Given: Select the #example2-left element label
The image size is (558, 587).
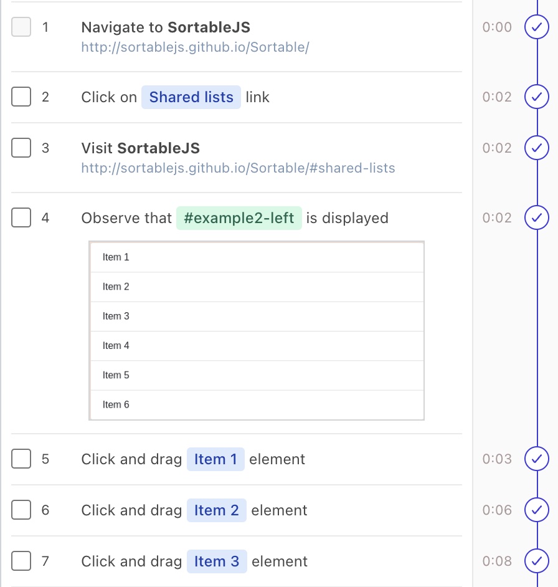Looking at the screenshot, I should [239, 217].
